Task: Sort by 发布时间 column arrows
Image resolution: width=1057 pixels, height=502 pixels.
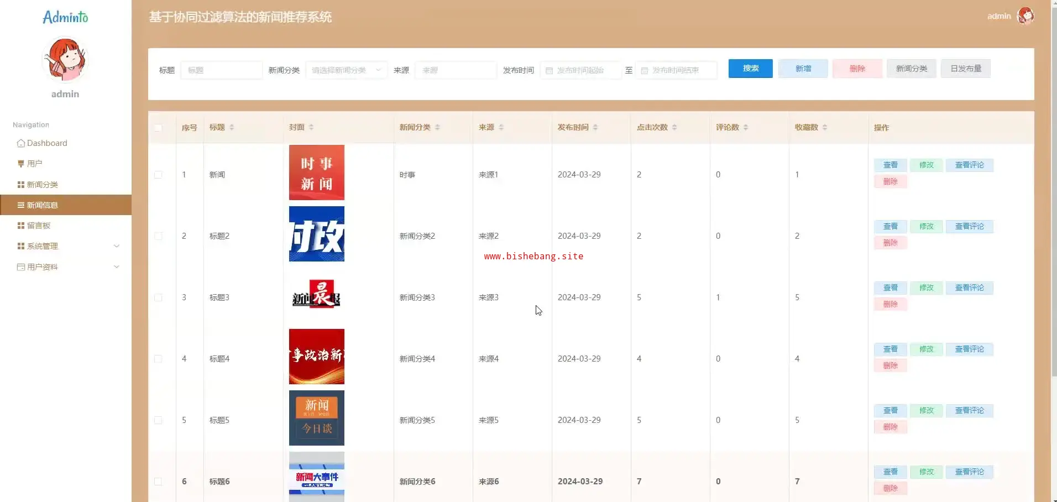Action: coord(595,128)
